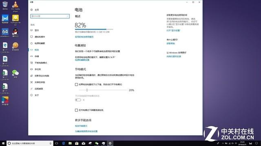Maximize the Settings window

[193, 2]
